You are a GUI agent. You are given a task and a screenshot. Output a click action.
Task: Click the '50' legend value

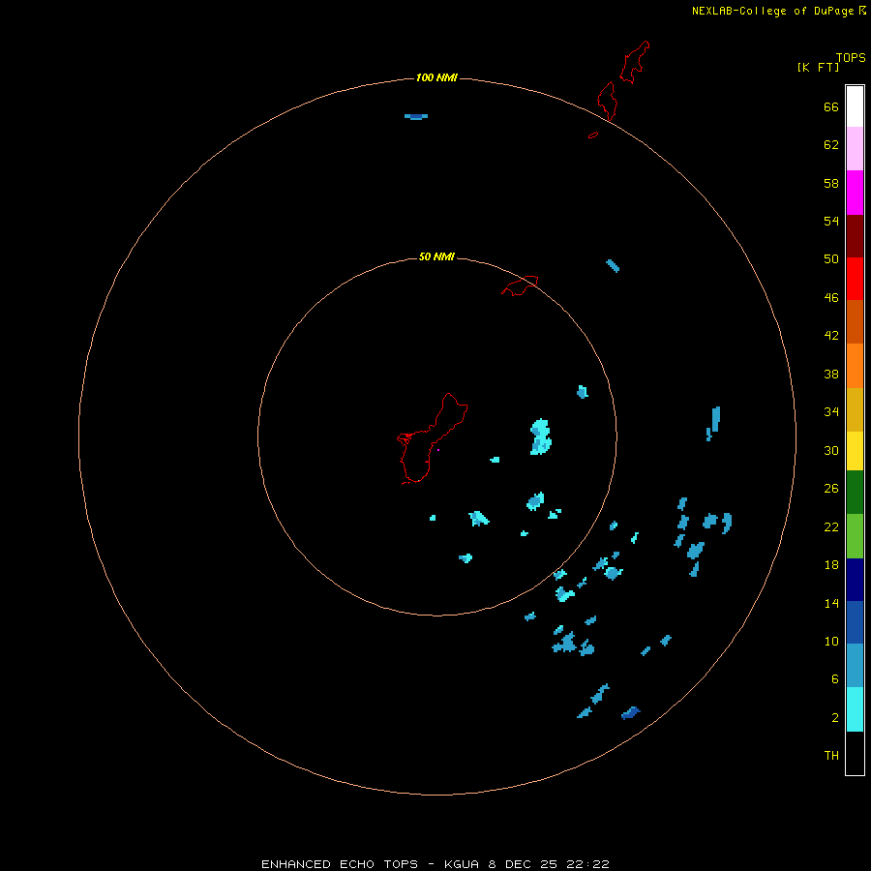[x=831, y=259]
